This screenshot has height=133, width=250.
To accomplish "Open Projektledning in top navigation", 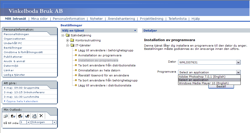I will coord(152,19).
